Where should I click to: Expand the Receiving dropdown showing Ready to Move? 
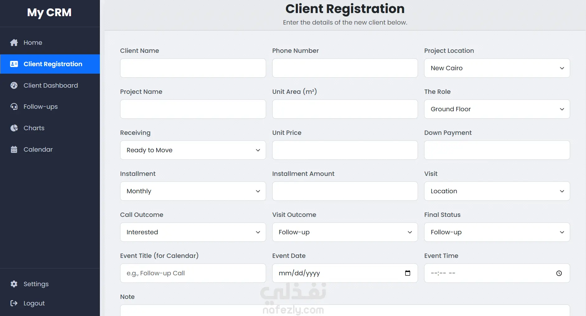pyautogui.click(x=193, y=150)
